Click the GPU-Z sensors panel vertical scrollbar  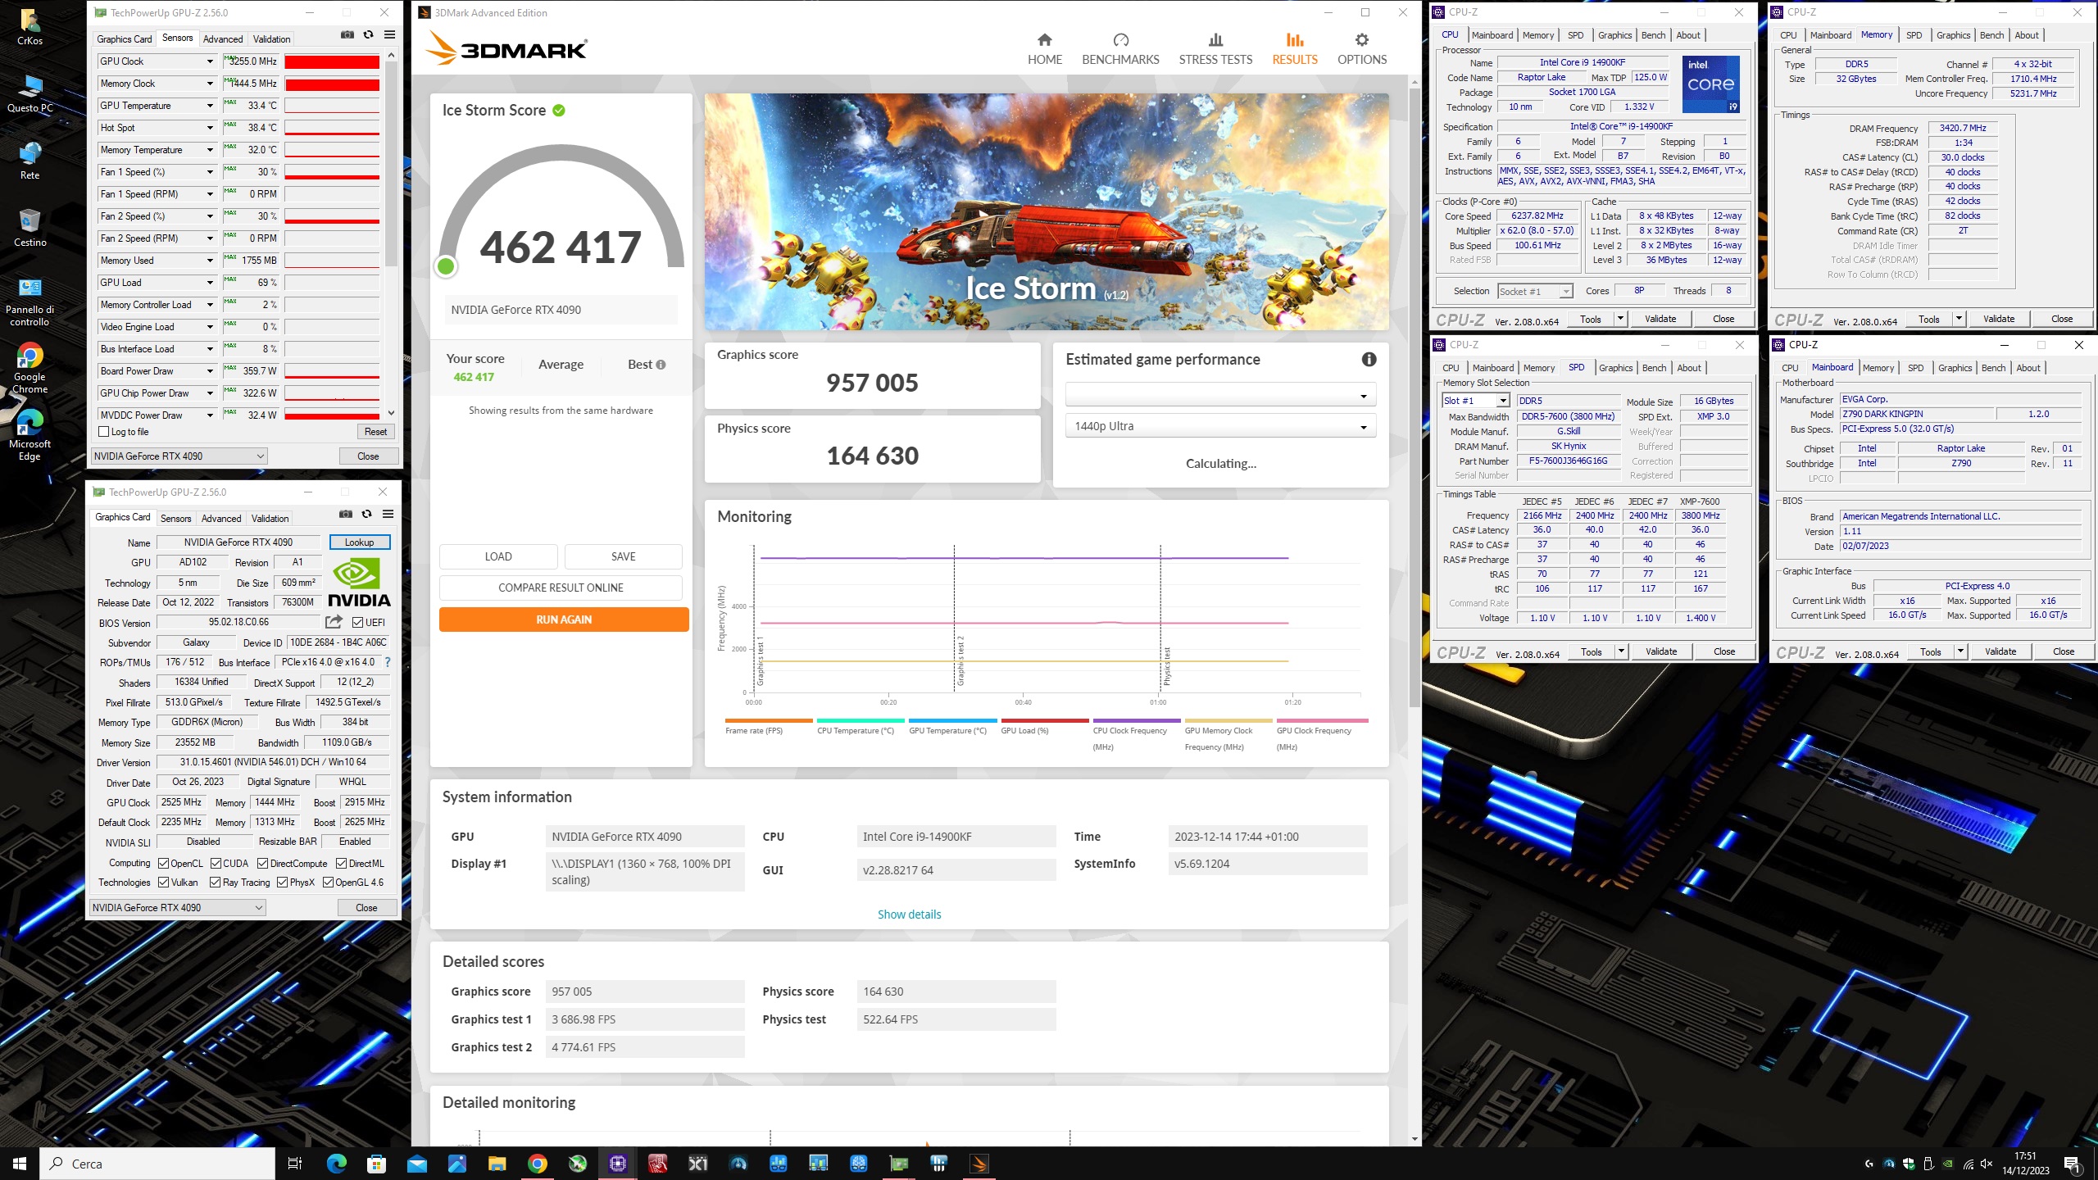tap(391, 234)
